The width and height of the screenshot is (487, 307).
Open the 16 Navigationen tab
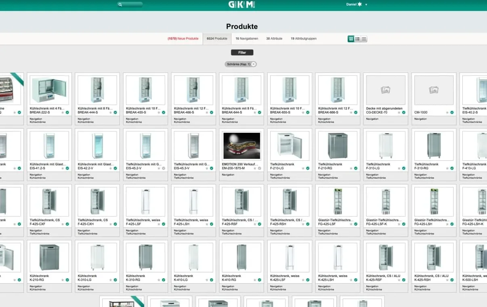click(x=247, y=39)
